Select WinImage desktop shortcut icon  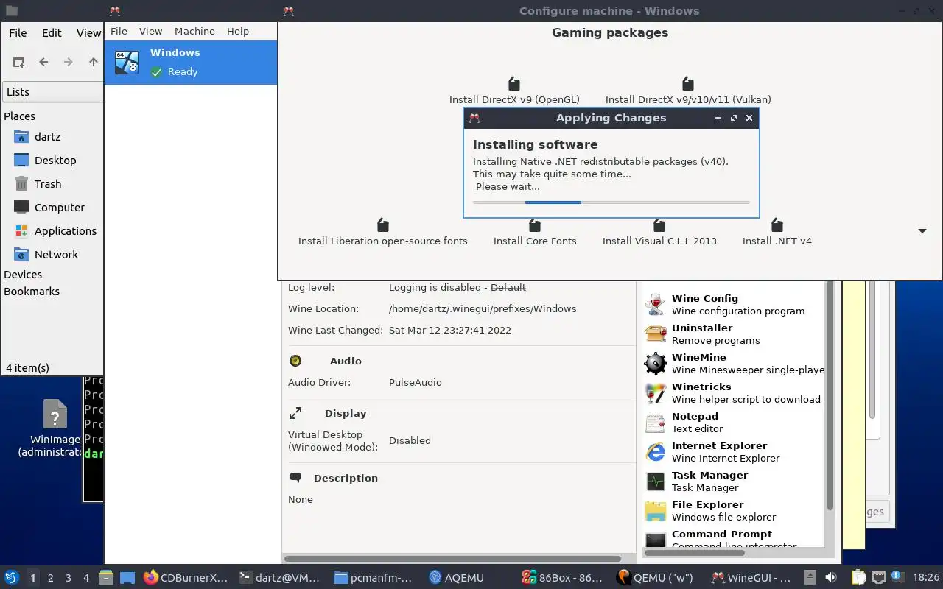55,415
